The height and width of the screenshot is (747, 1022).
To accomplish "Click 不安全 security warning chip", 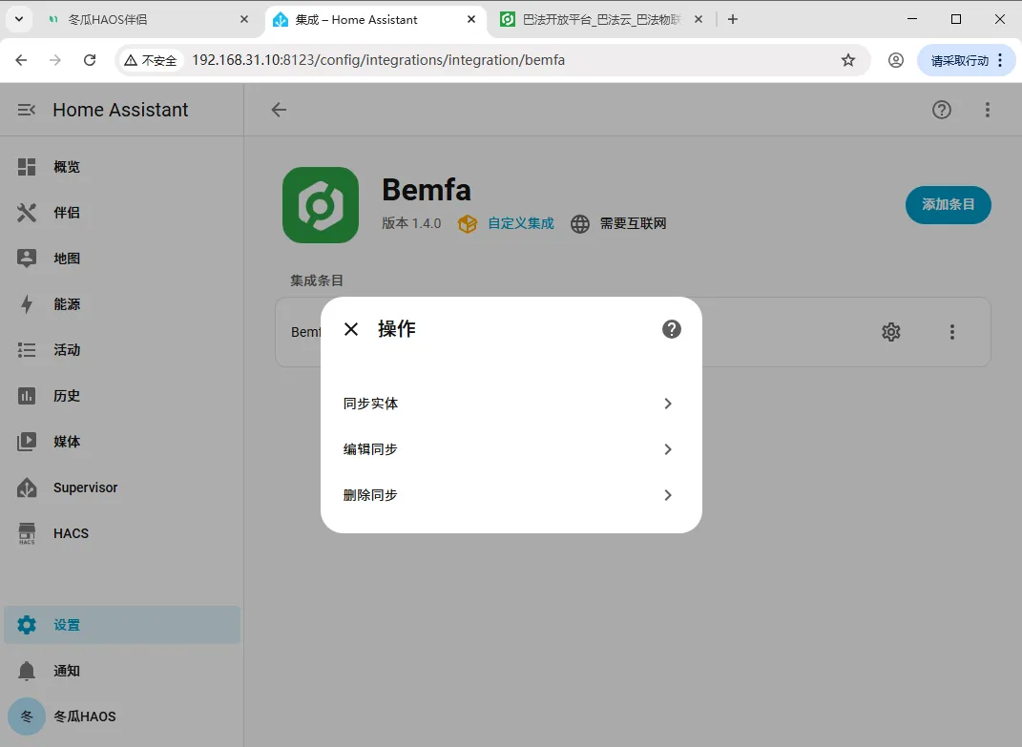I will coord(151,60).
